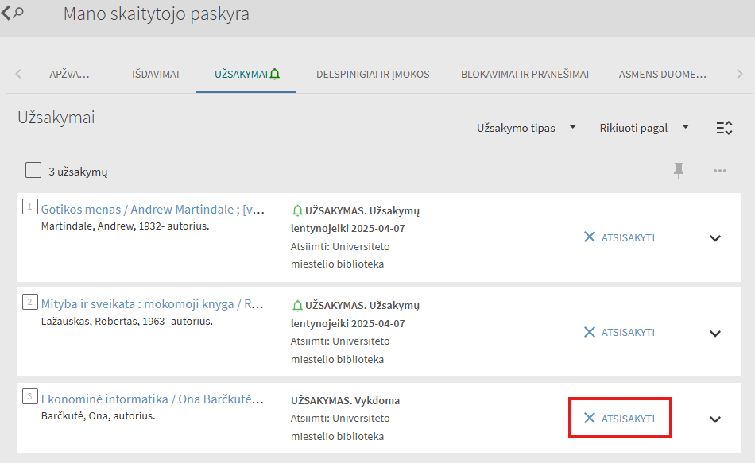The height and width of the screenshot is (463, 755).
Task: Expand details for Gotikos menas order
Action: (x=715, y=238)
